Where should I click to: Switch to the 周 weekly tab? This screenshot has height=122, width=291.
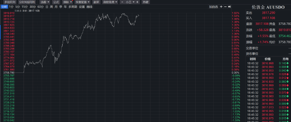tap(51, 7)
